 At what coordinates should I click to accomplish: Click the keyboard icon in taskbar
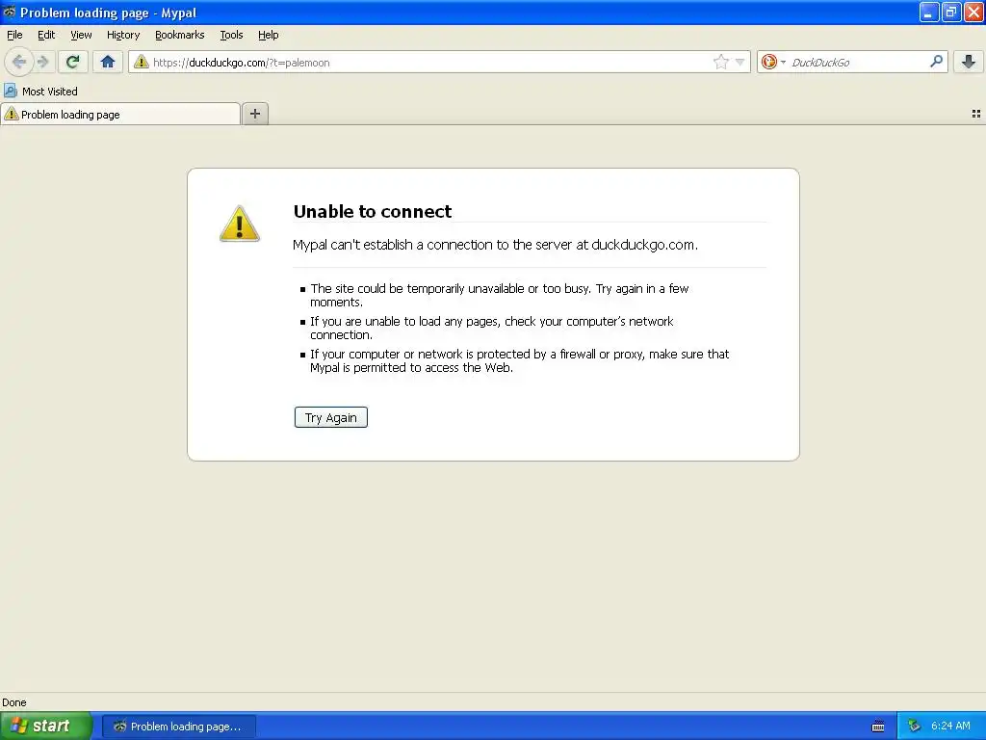pyautogui.click(x=878, y=727)
